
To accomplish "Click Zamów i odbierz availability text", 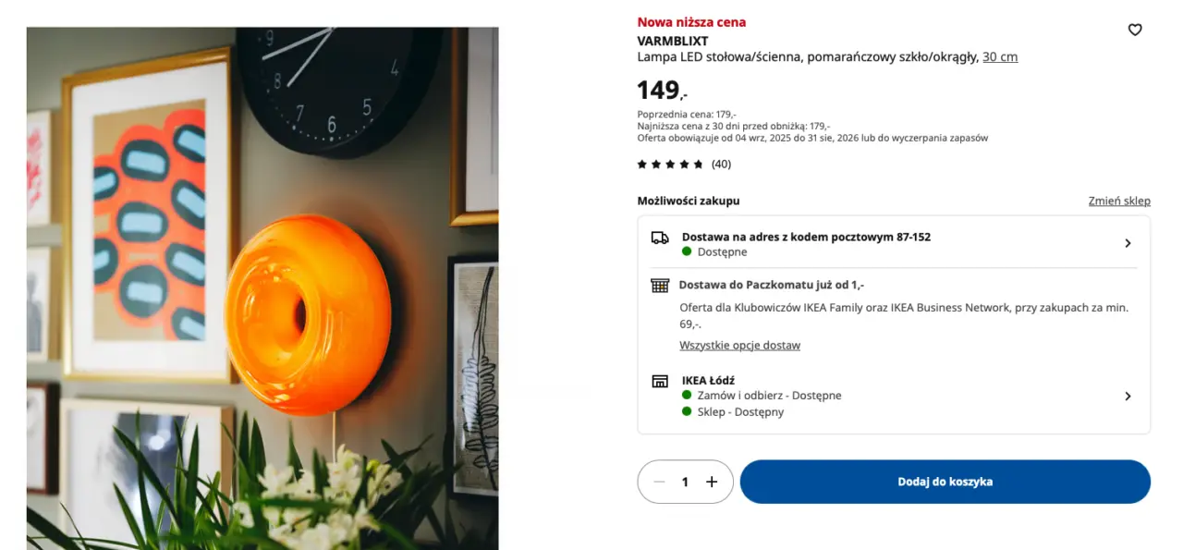I will tap(763, 396).
